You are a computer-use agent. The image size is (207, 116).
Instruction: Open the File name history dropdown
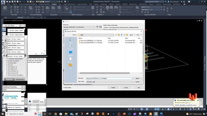click(x=132, y=79)
